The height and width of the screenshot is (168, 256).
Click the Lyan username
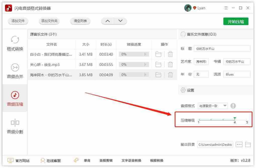[x=201, y=8]
